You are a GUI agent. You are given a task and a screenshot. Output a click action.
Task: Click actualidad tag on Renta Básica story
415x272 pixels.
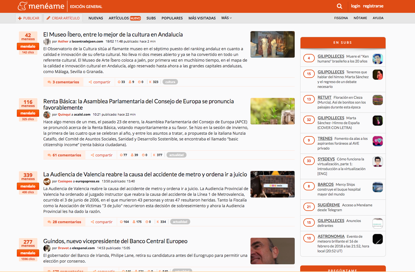pyautogui.click(x=177, y=155)
